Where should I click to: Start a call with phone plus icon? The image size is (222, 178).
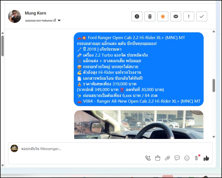(148, 158)
